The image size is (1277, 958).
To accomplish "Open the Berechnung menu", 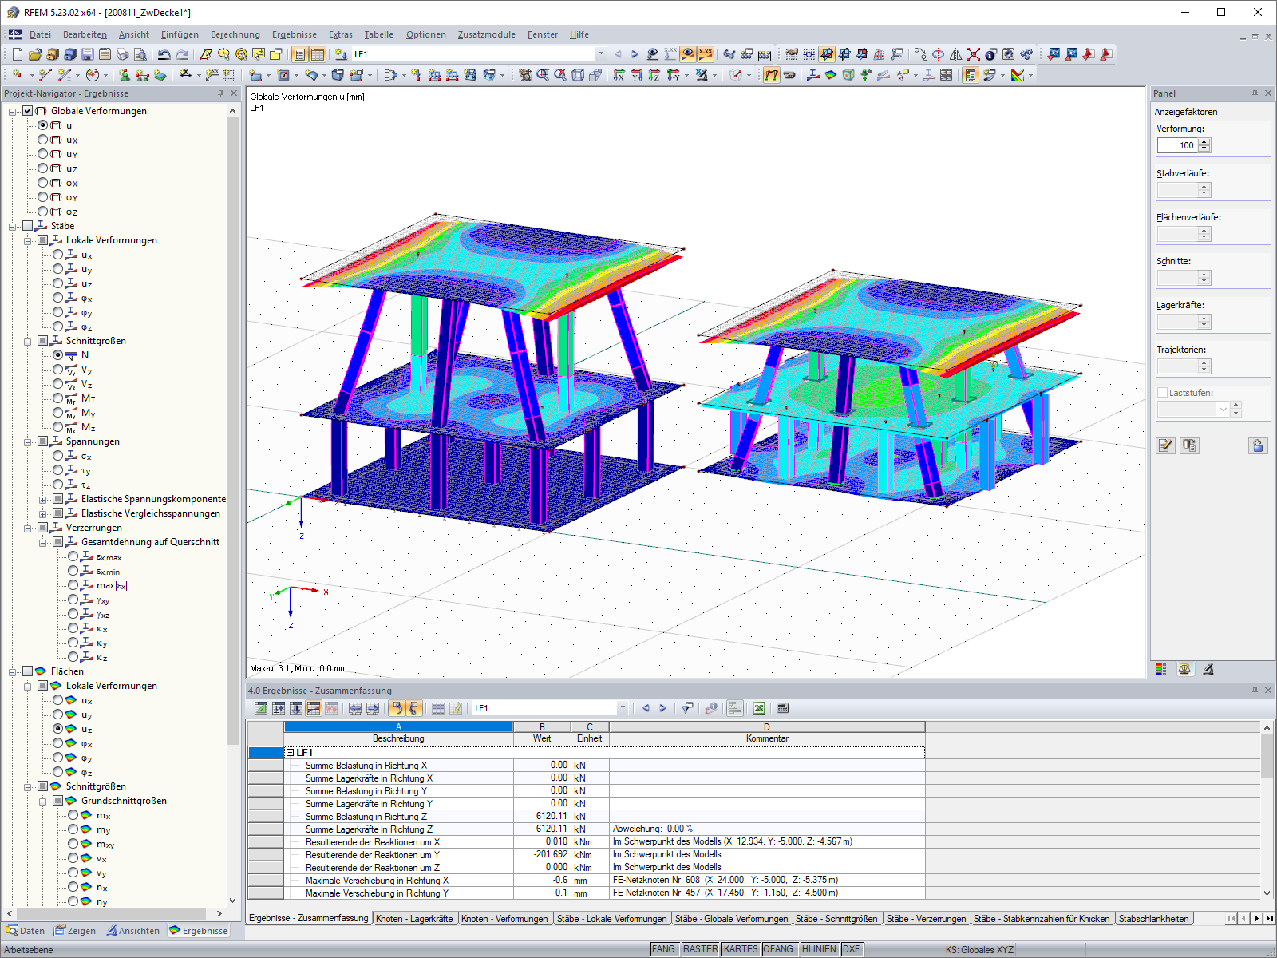I will [x=235, y=34].
